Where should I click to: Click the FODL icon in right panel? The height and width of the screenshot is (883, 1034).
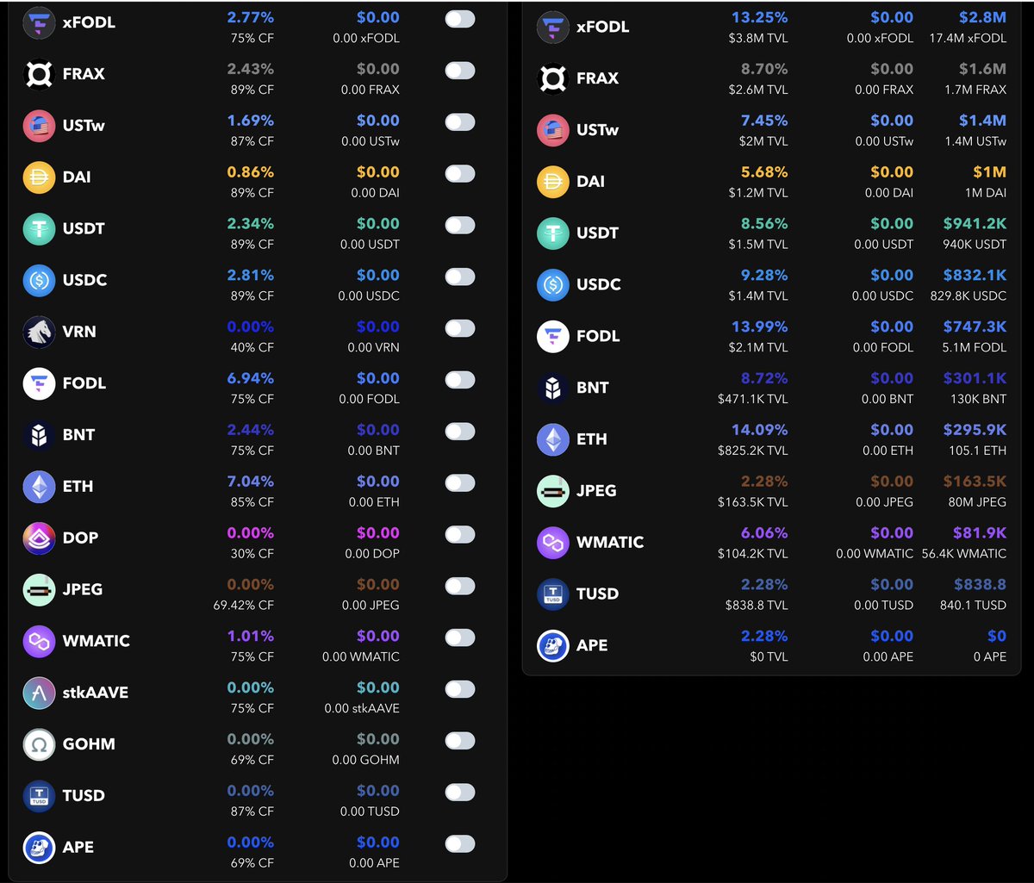coord(553,336)
